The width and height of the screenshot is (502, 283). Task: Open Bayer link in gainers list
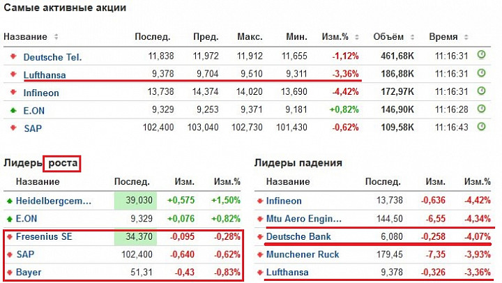pyautogui.click(x=29, y=273)
